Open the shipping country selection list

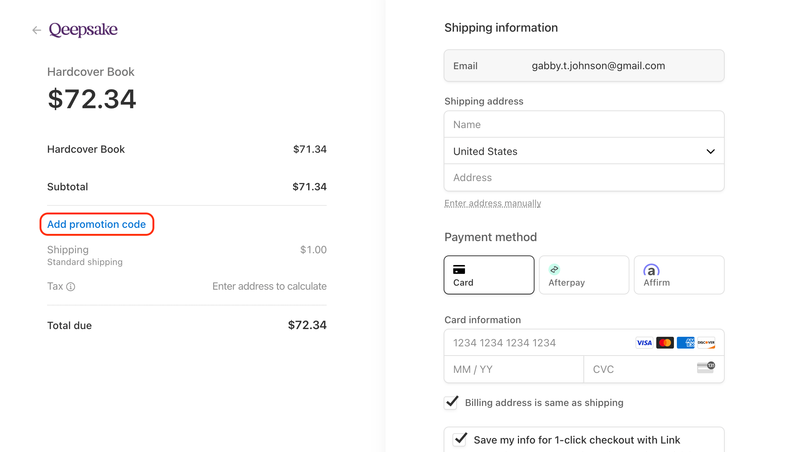(x=584, y=151)
